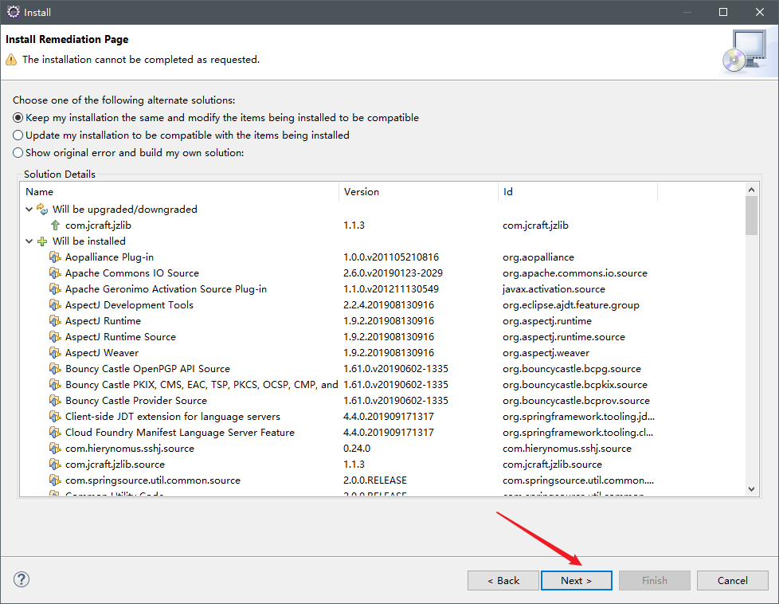This screenshot has width=779, height=604.
Task: Go back with the < Back button
Action: 503,581
